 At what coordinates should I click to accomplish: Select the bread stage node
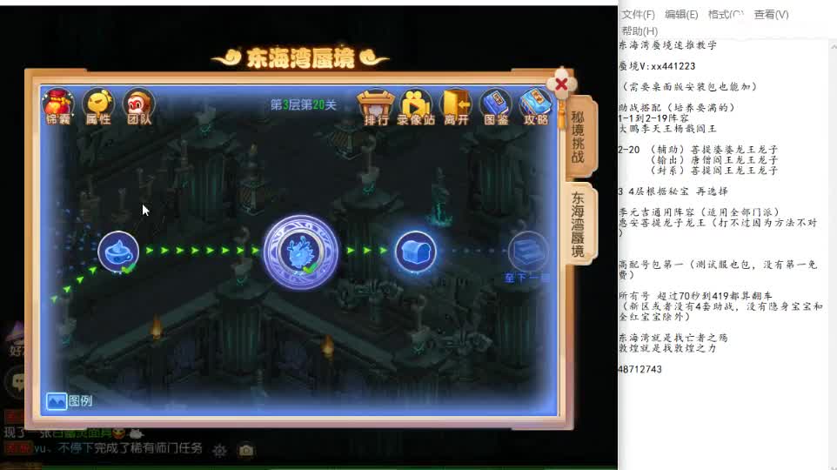coord(415,252)
